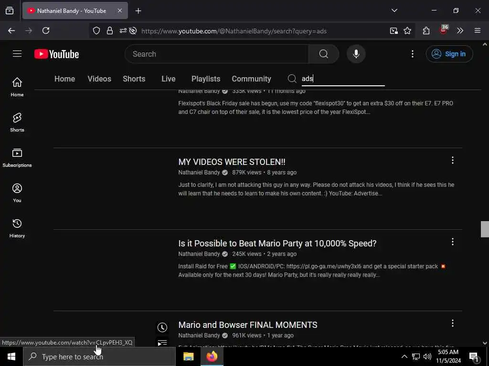Open Firefox application hamburger menu
Viewport: 489px width, 366px height.
tap(478, 30)
